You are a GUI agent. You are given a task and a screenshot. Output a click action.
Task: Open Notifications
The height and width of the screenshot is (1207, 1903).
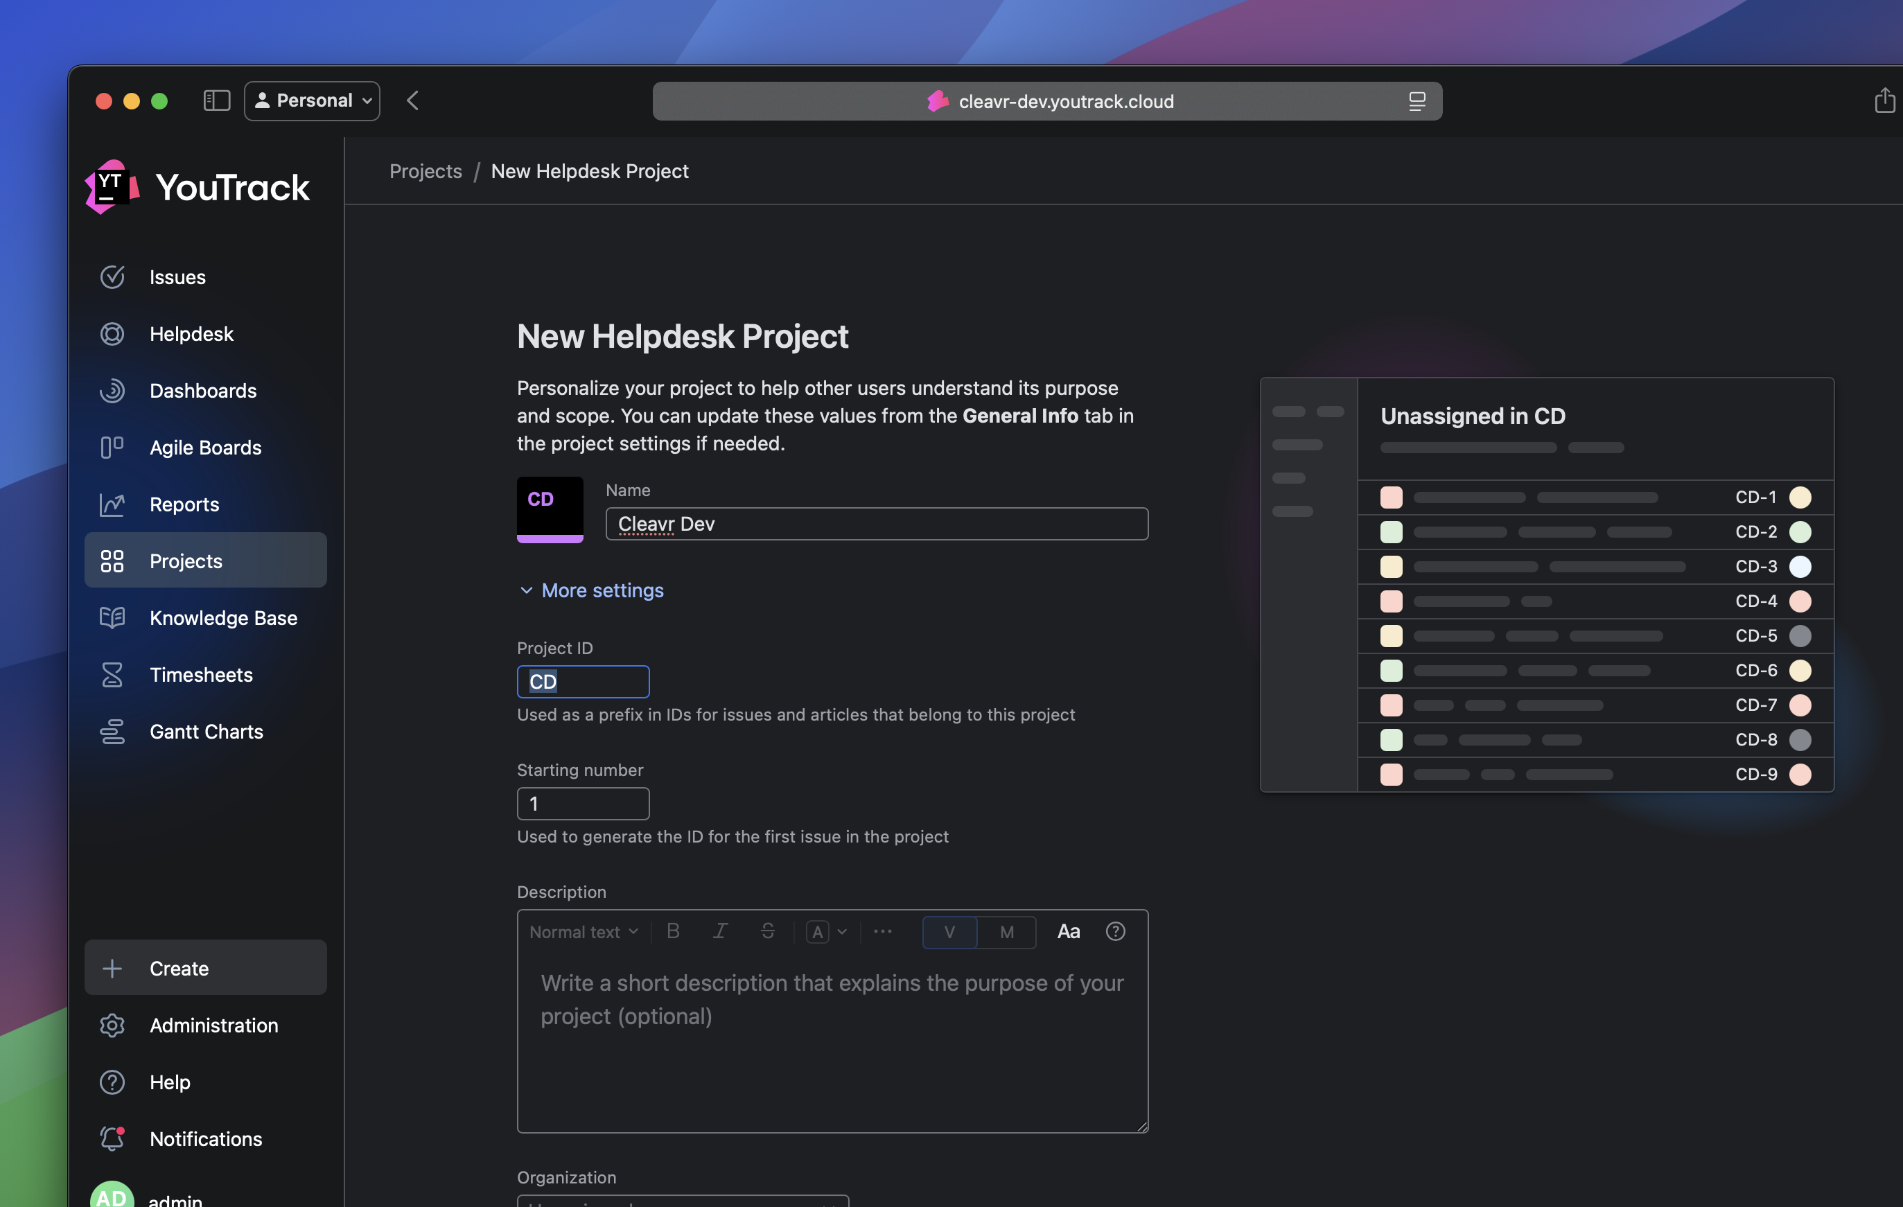207,1139
